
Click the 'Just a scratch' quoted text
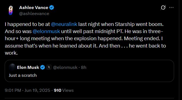(23, 75)
